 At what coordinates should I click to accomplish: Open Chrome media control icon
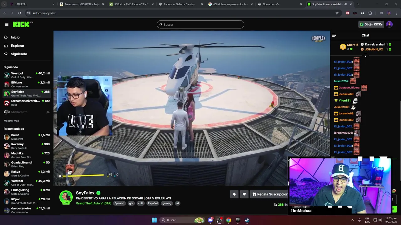click(x=381, y=13)
